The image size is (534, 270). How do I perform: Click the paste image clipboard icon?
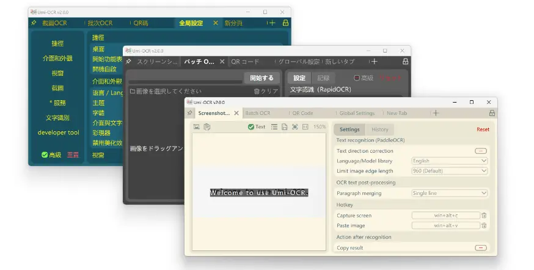pos(207,126)
